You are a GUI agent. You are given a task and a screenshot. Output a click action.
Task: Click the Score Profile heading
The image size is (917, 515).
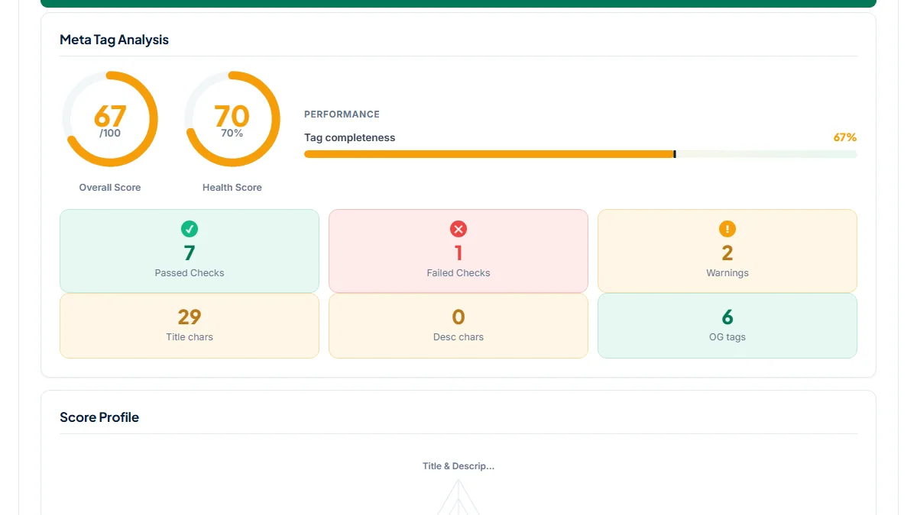[99, 417]
